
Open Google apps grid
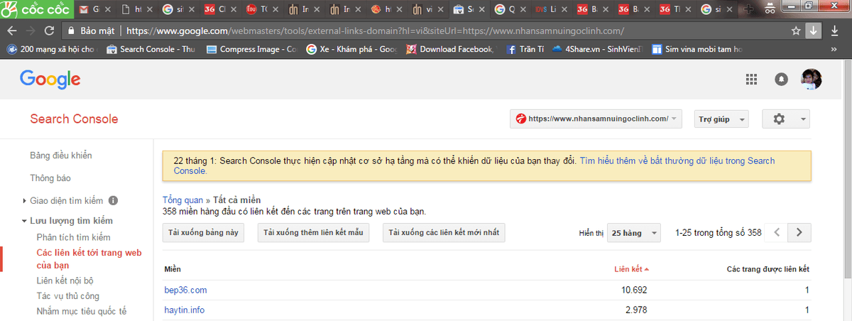pos(751,79)
